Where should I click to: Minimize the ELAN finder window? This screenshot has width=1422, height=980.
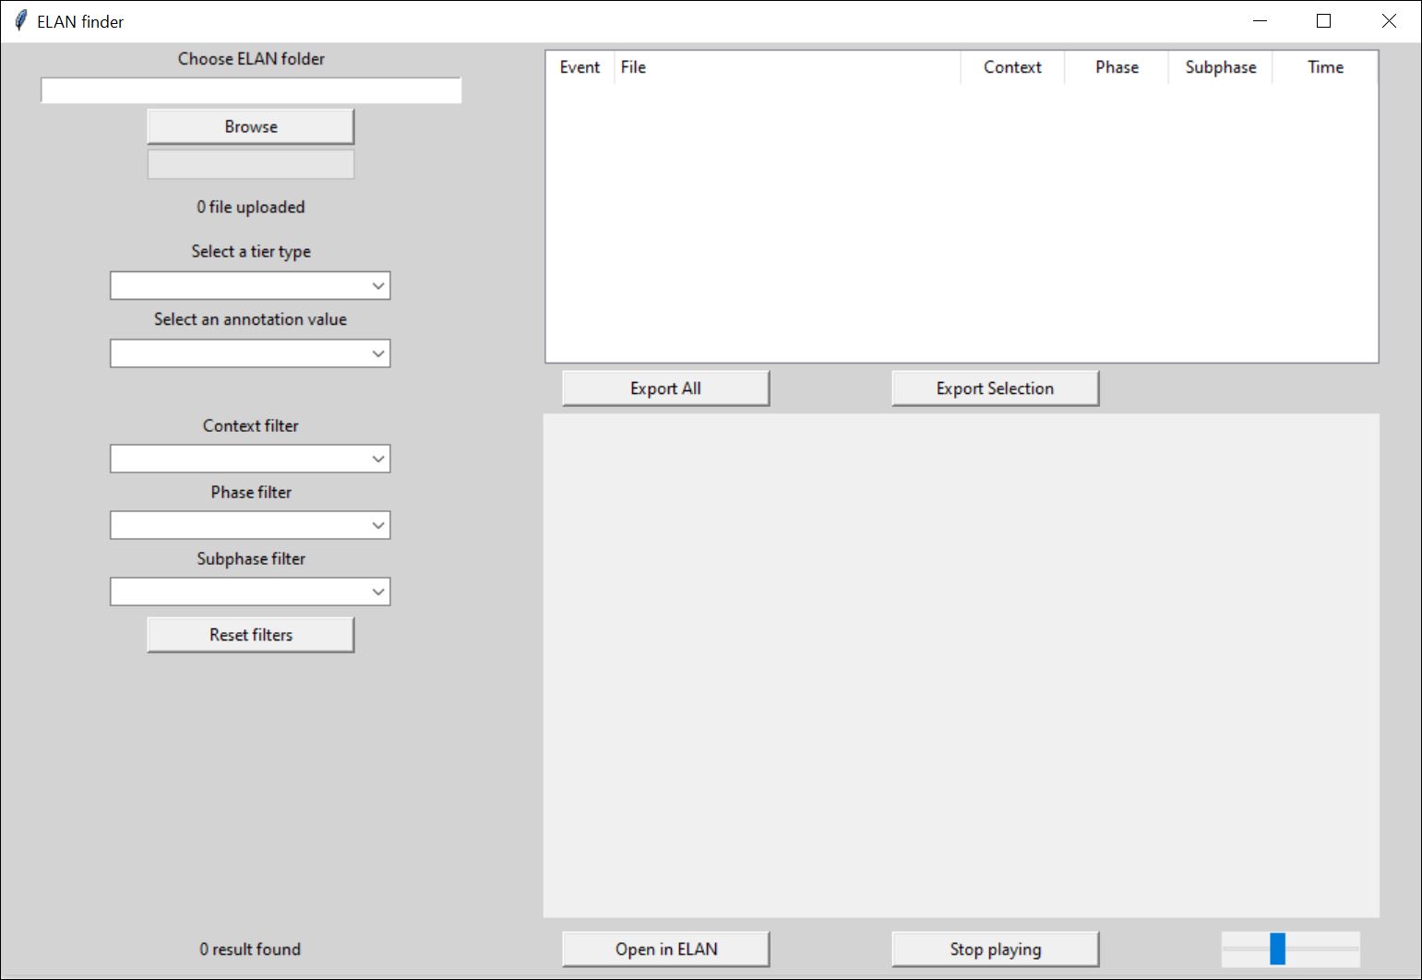point(1260,20)
